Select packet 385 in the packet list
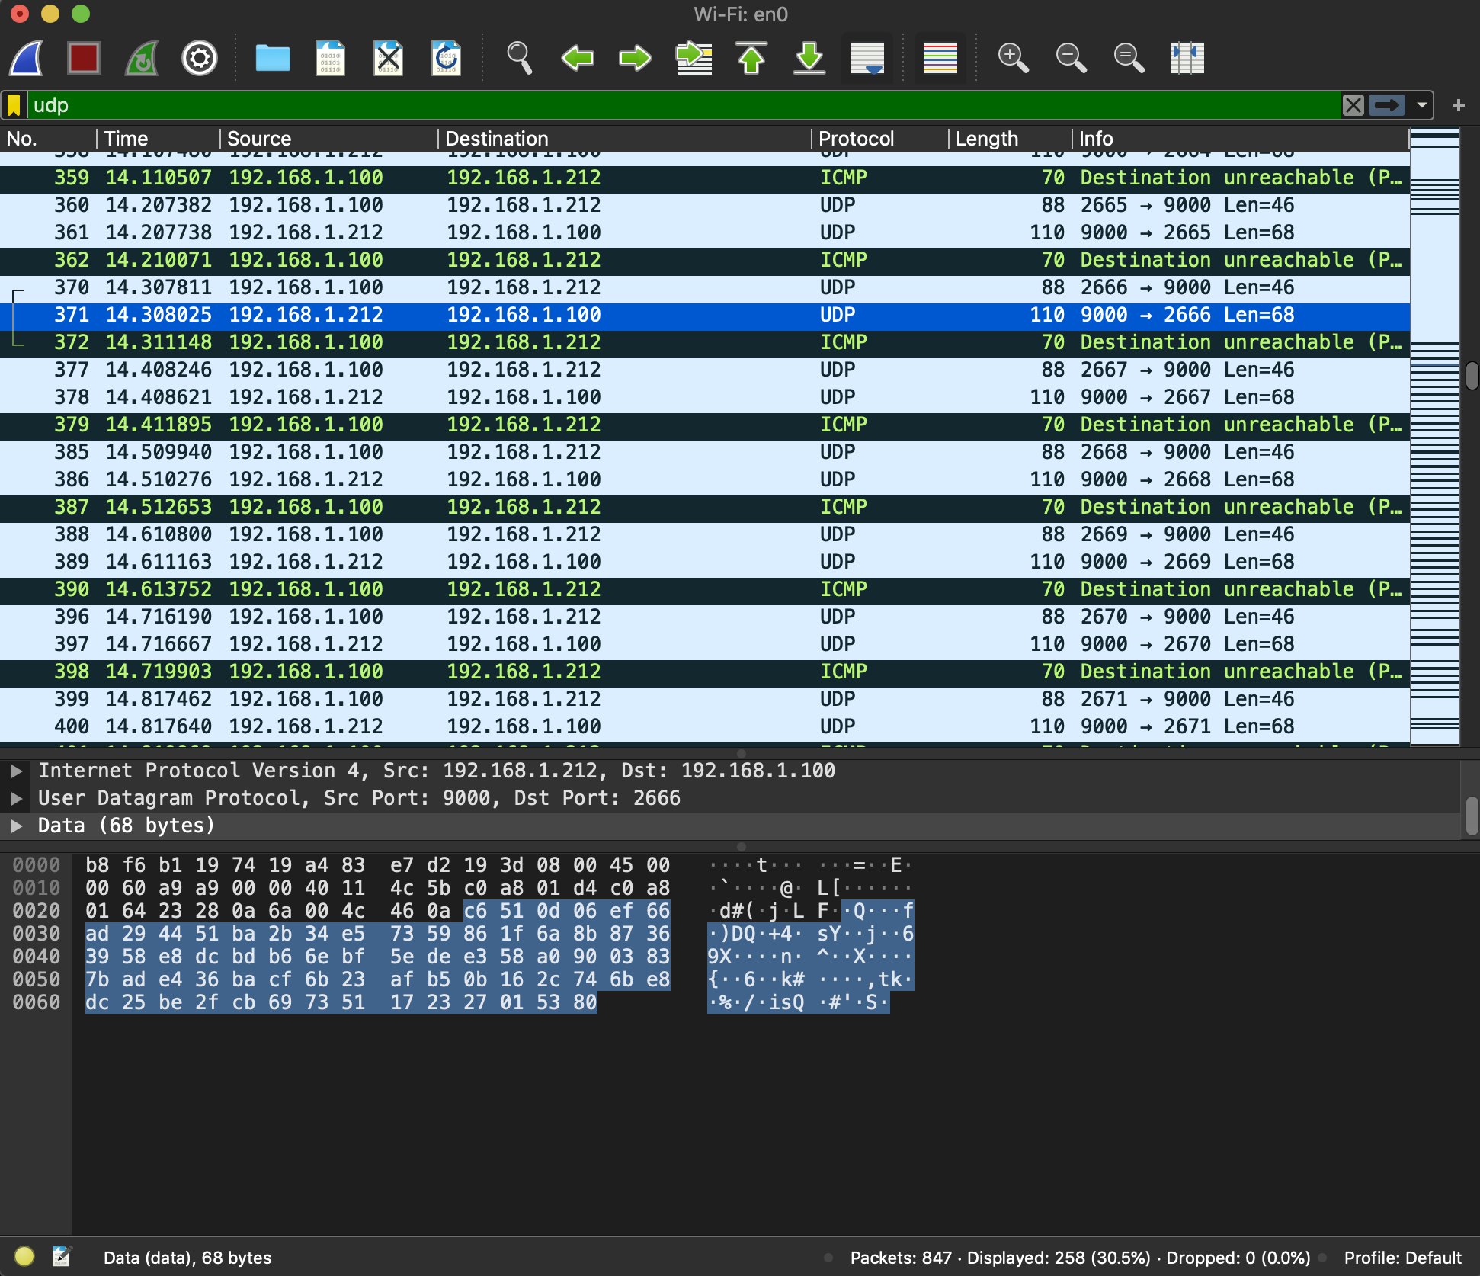Screen dimensions: 1480x1276 click(x=705, y=452)
